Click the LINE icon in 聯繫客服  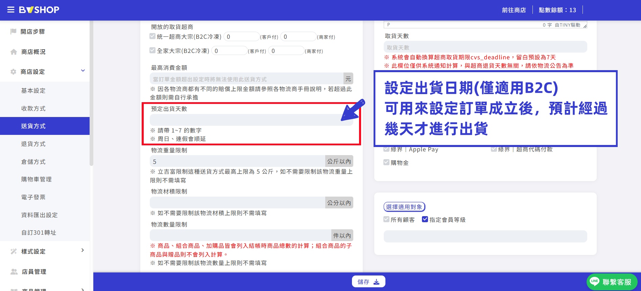click(x=595, y=281)
